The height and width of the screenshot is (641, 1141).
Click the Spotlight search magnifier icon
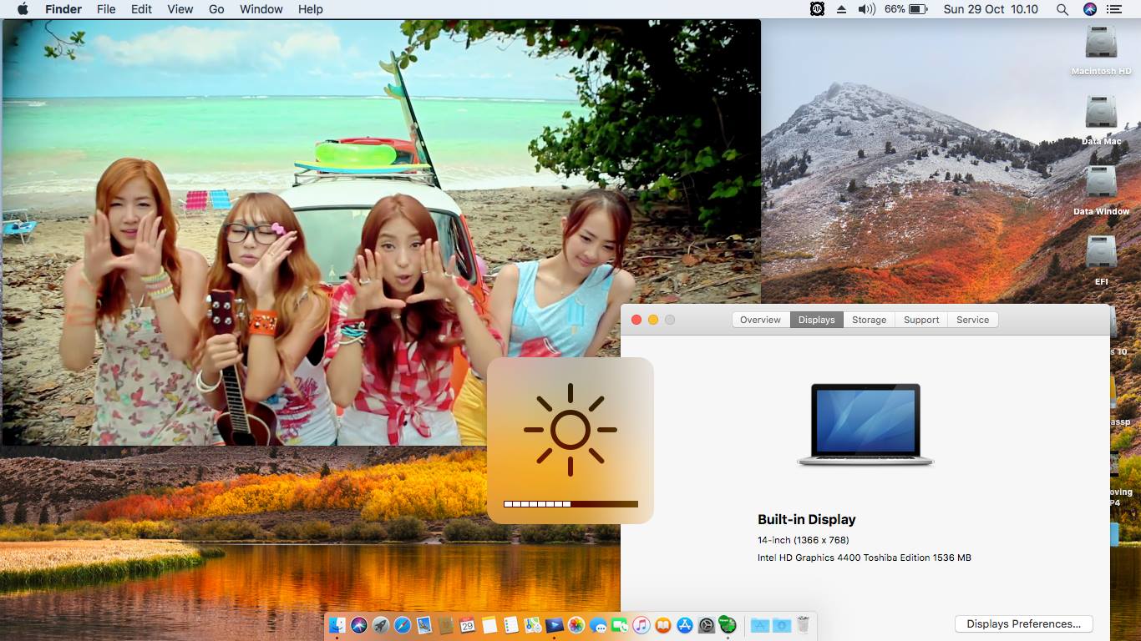click(x=1062, y=9)
